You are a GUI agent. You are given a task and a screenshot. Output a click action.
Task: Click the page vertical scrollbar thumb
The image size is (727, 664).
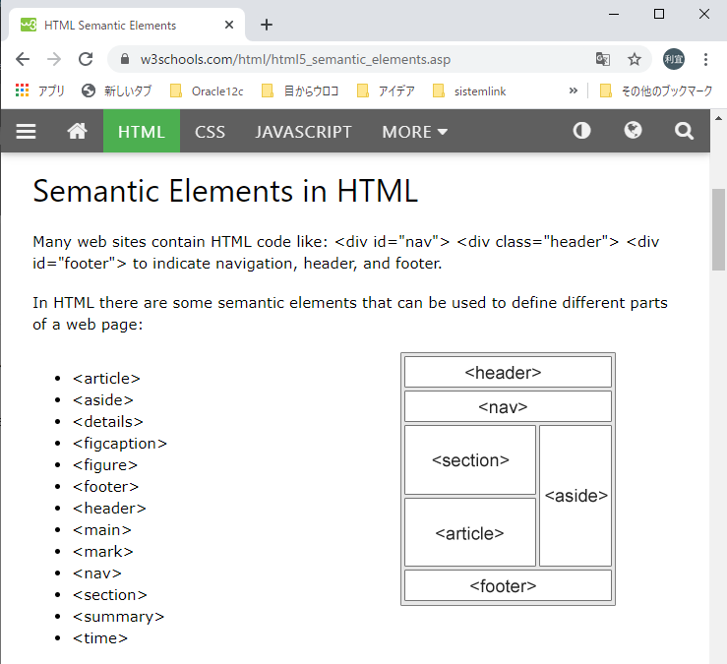[x=719, y=229]
